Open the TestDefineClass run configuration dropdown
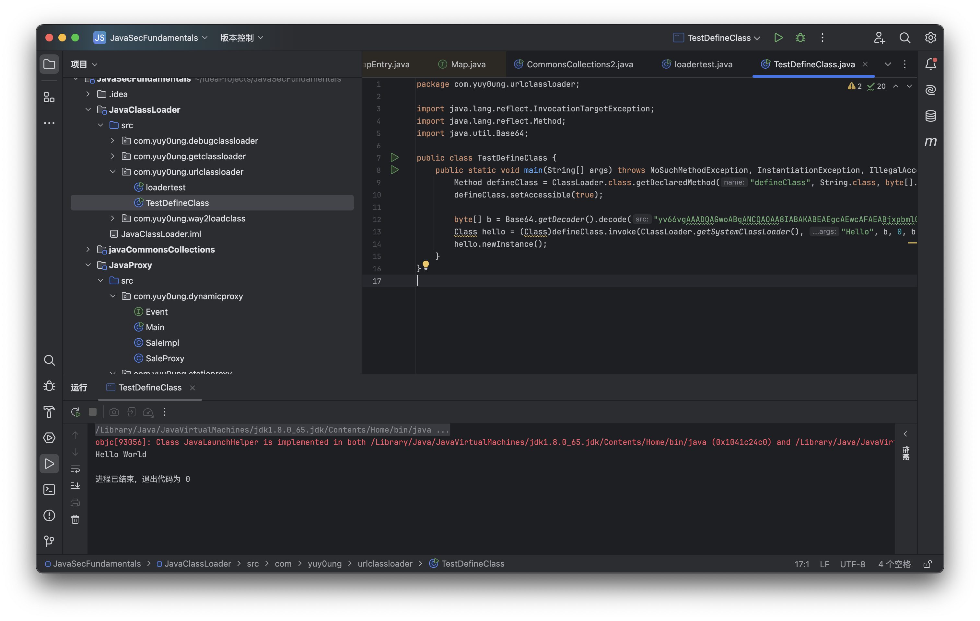The height and width of the screenshot is (621, 980). (719, 38)
